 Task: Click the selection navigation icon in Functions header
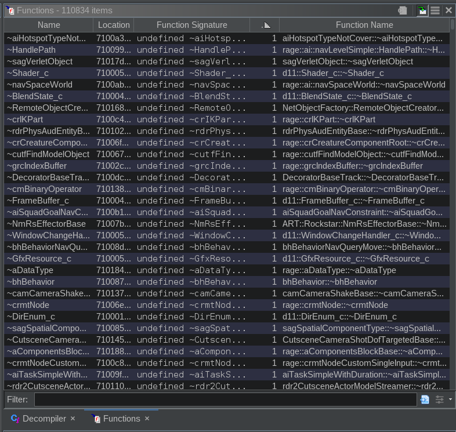(x=422, y=10)
